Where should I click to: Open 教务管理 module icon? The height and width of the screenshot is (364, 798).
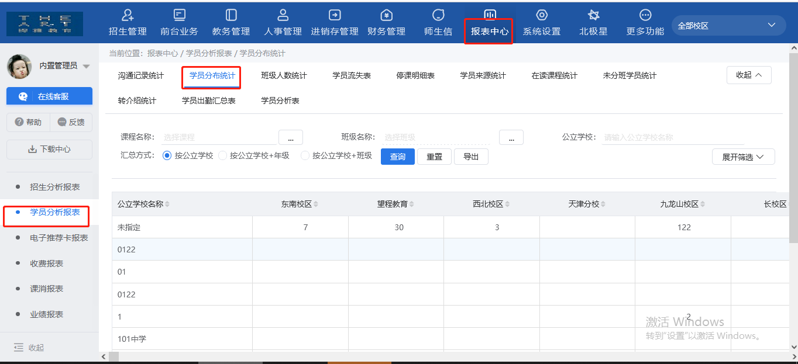pos(231,15)
